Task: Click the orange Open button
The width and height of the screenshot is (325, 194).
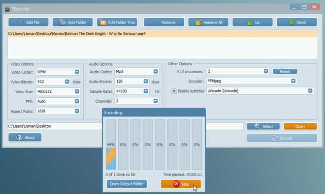Action: click(300, 126)
